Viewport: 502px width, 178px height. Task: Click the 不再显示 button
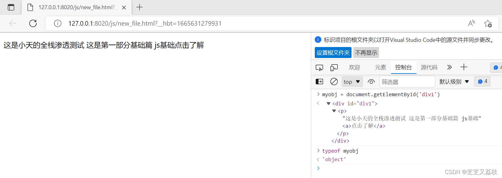[x=366, y=53]
